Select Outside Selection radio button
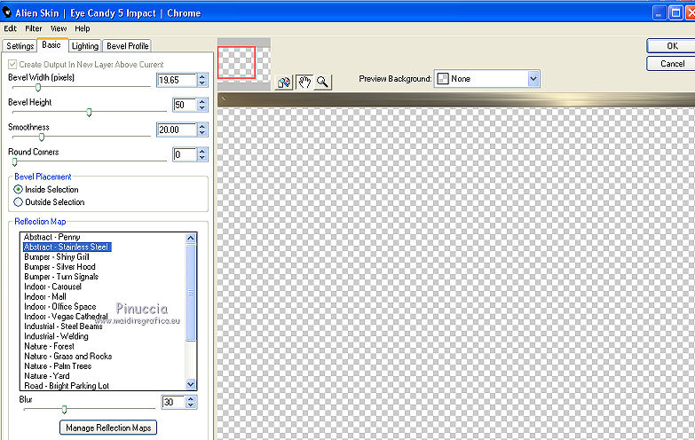The height and width of the screenshot is (440, 695). coord(18,202)
